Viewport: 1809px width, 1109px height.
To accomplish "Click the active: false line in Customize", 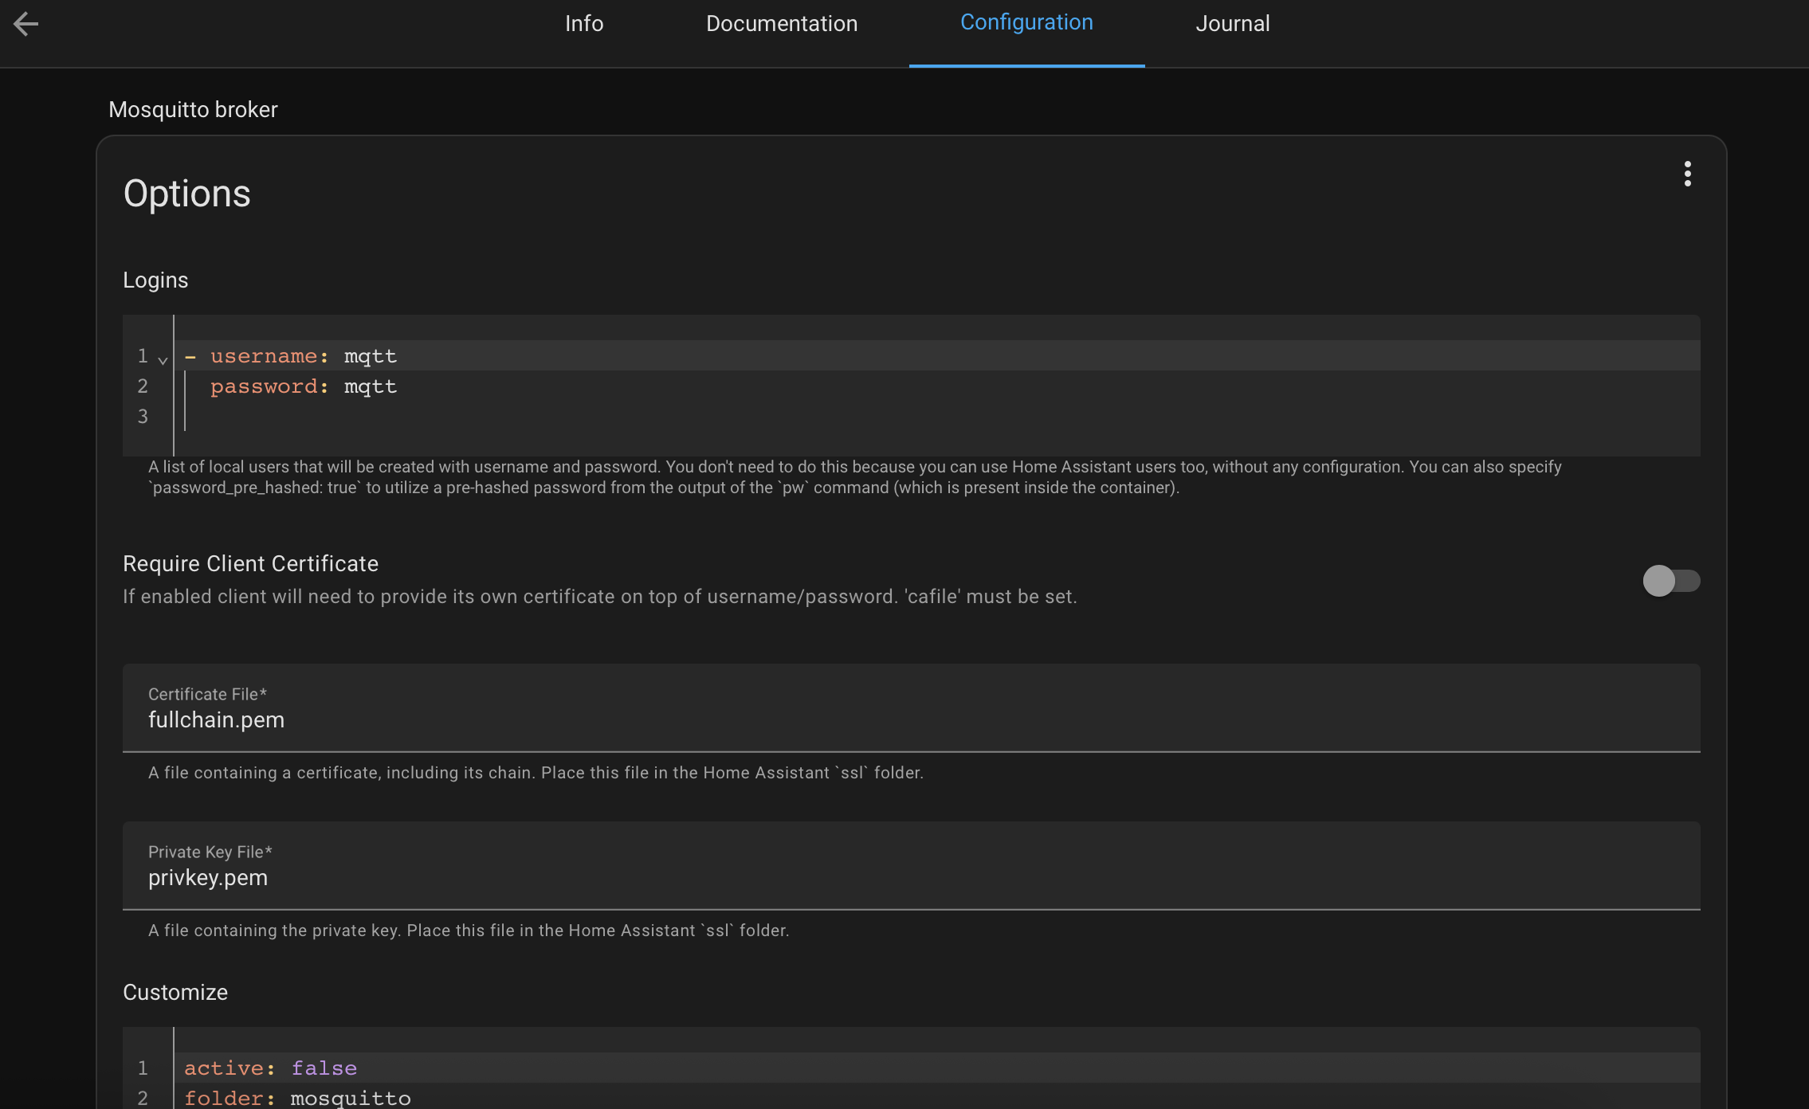I will pos(937,1068).
